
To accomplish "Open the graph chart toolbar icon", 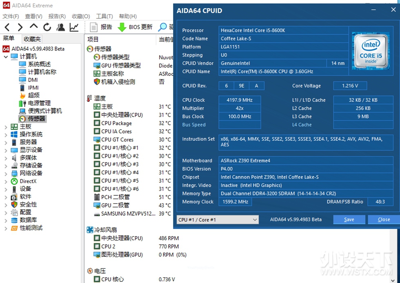I will point(74,27).
